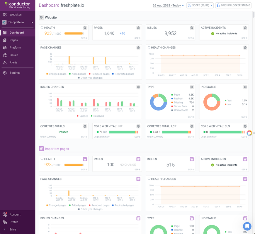The height and width of the screenshot is (234, 255).
Task: Click globe icon on CORE WEB VITAL: LCP card
Action: click(x=192, y=126)
